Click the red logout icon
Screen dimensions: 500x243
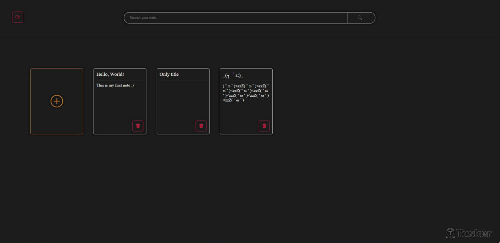[18, 17]
